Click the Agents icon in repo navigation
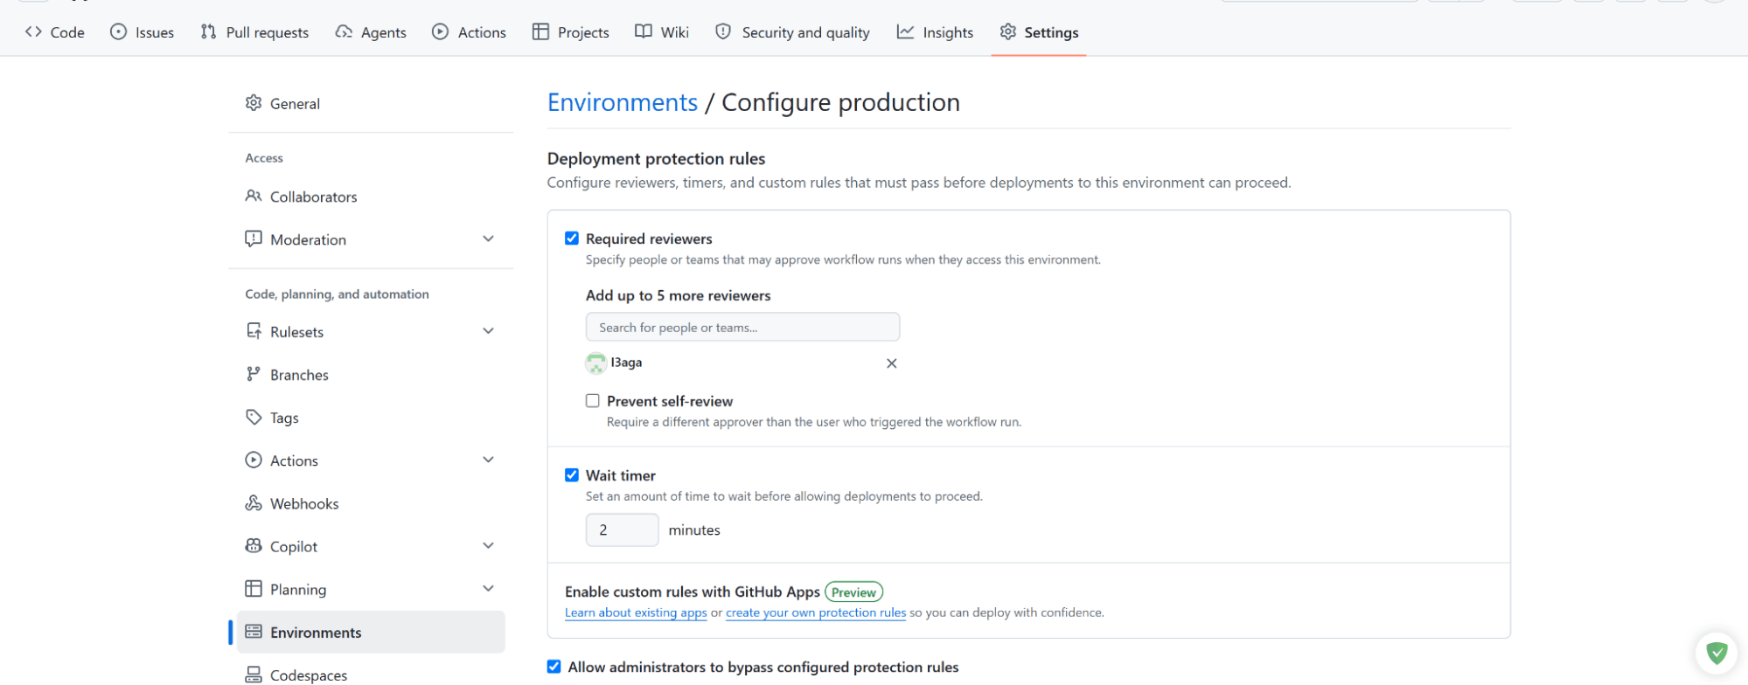The width and height of the screenshot is (1748, 685). [x=344, y=32]
